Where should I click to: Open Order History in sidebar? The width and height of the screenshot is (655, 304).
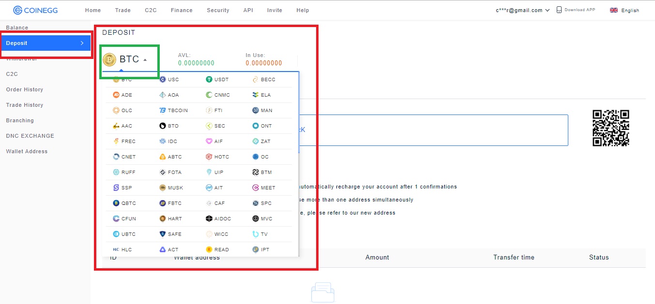(25, 89)
